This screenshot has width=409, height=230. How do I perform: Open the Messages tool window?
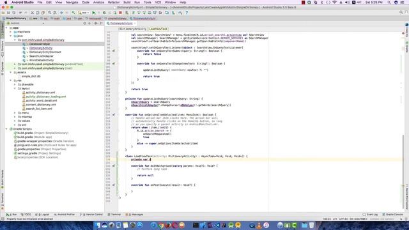134,215
